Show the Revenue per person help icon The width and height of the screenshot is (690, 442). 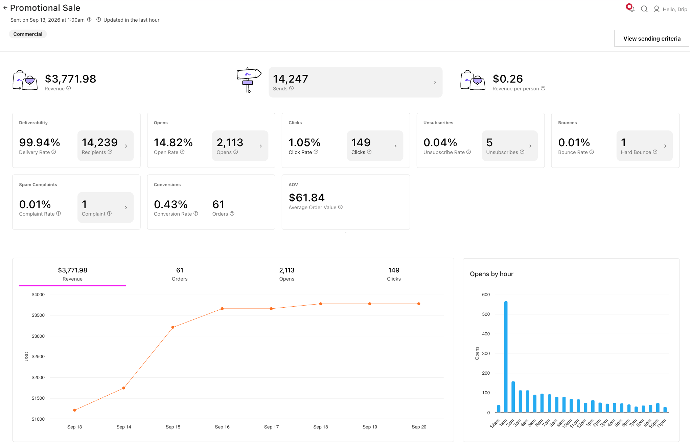[543, 88]
